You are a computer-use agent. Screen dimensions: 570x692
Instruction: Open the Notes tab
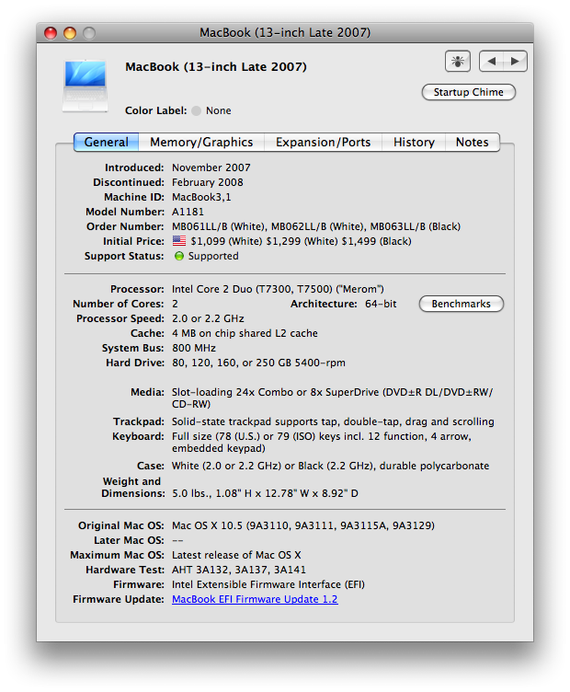point(473,142)
